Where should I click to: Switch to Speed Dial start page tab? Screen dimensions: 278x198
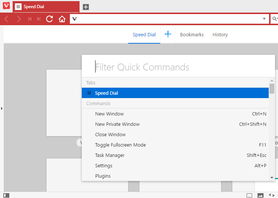point(144,35)
